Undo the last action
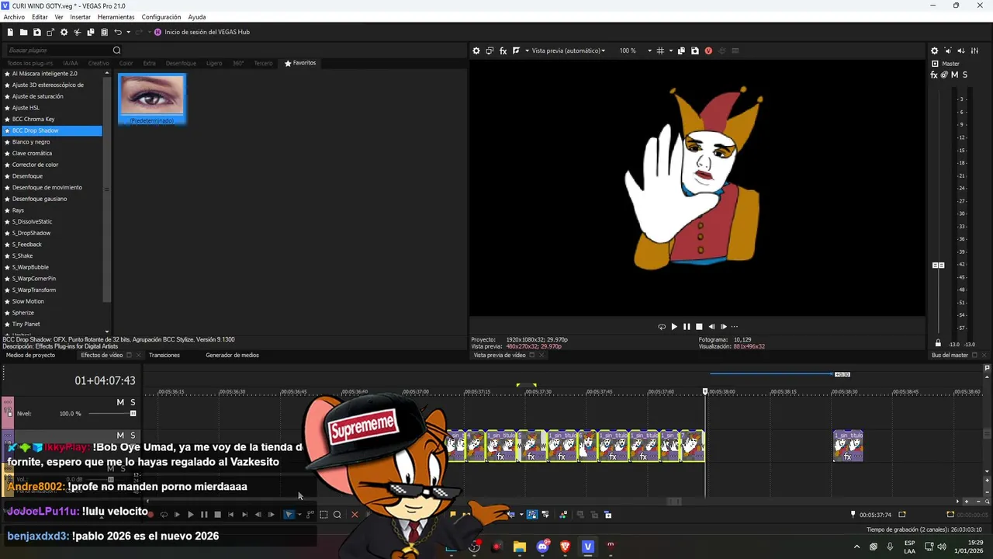Image resolution: width=993 pixels, height=559 pixels. (118, 32)
